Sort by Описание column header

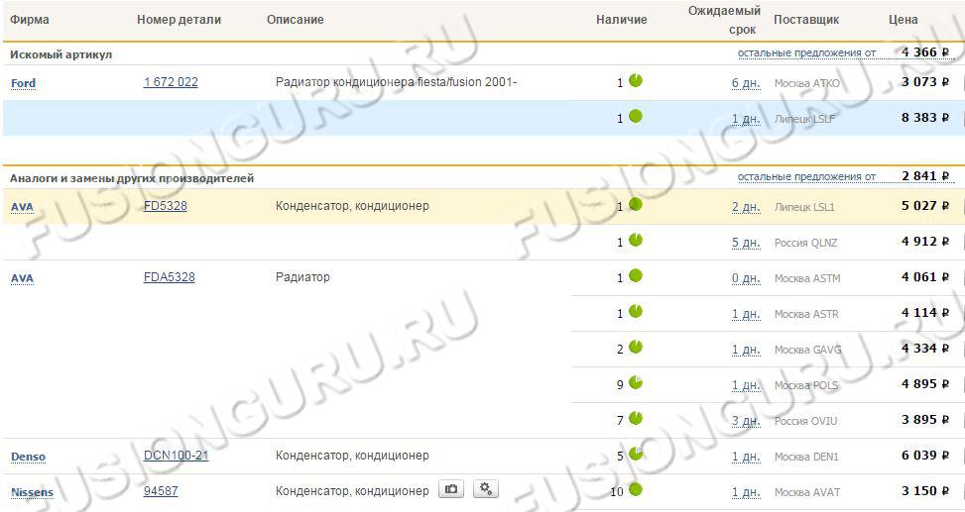295,20
